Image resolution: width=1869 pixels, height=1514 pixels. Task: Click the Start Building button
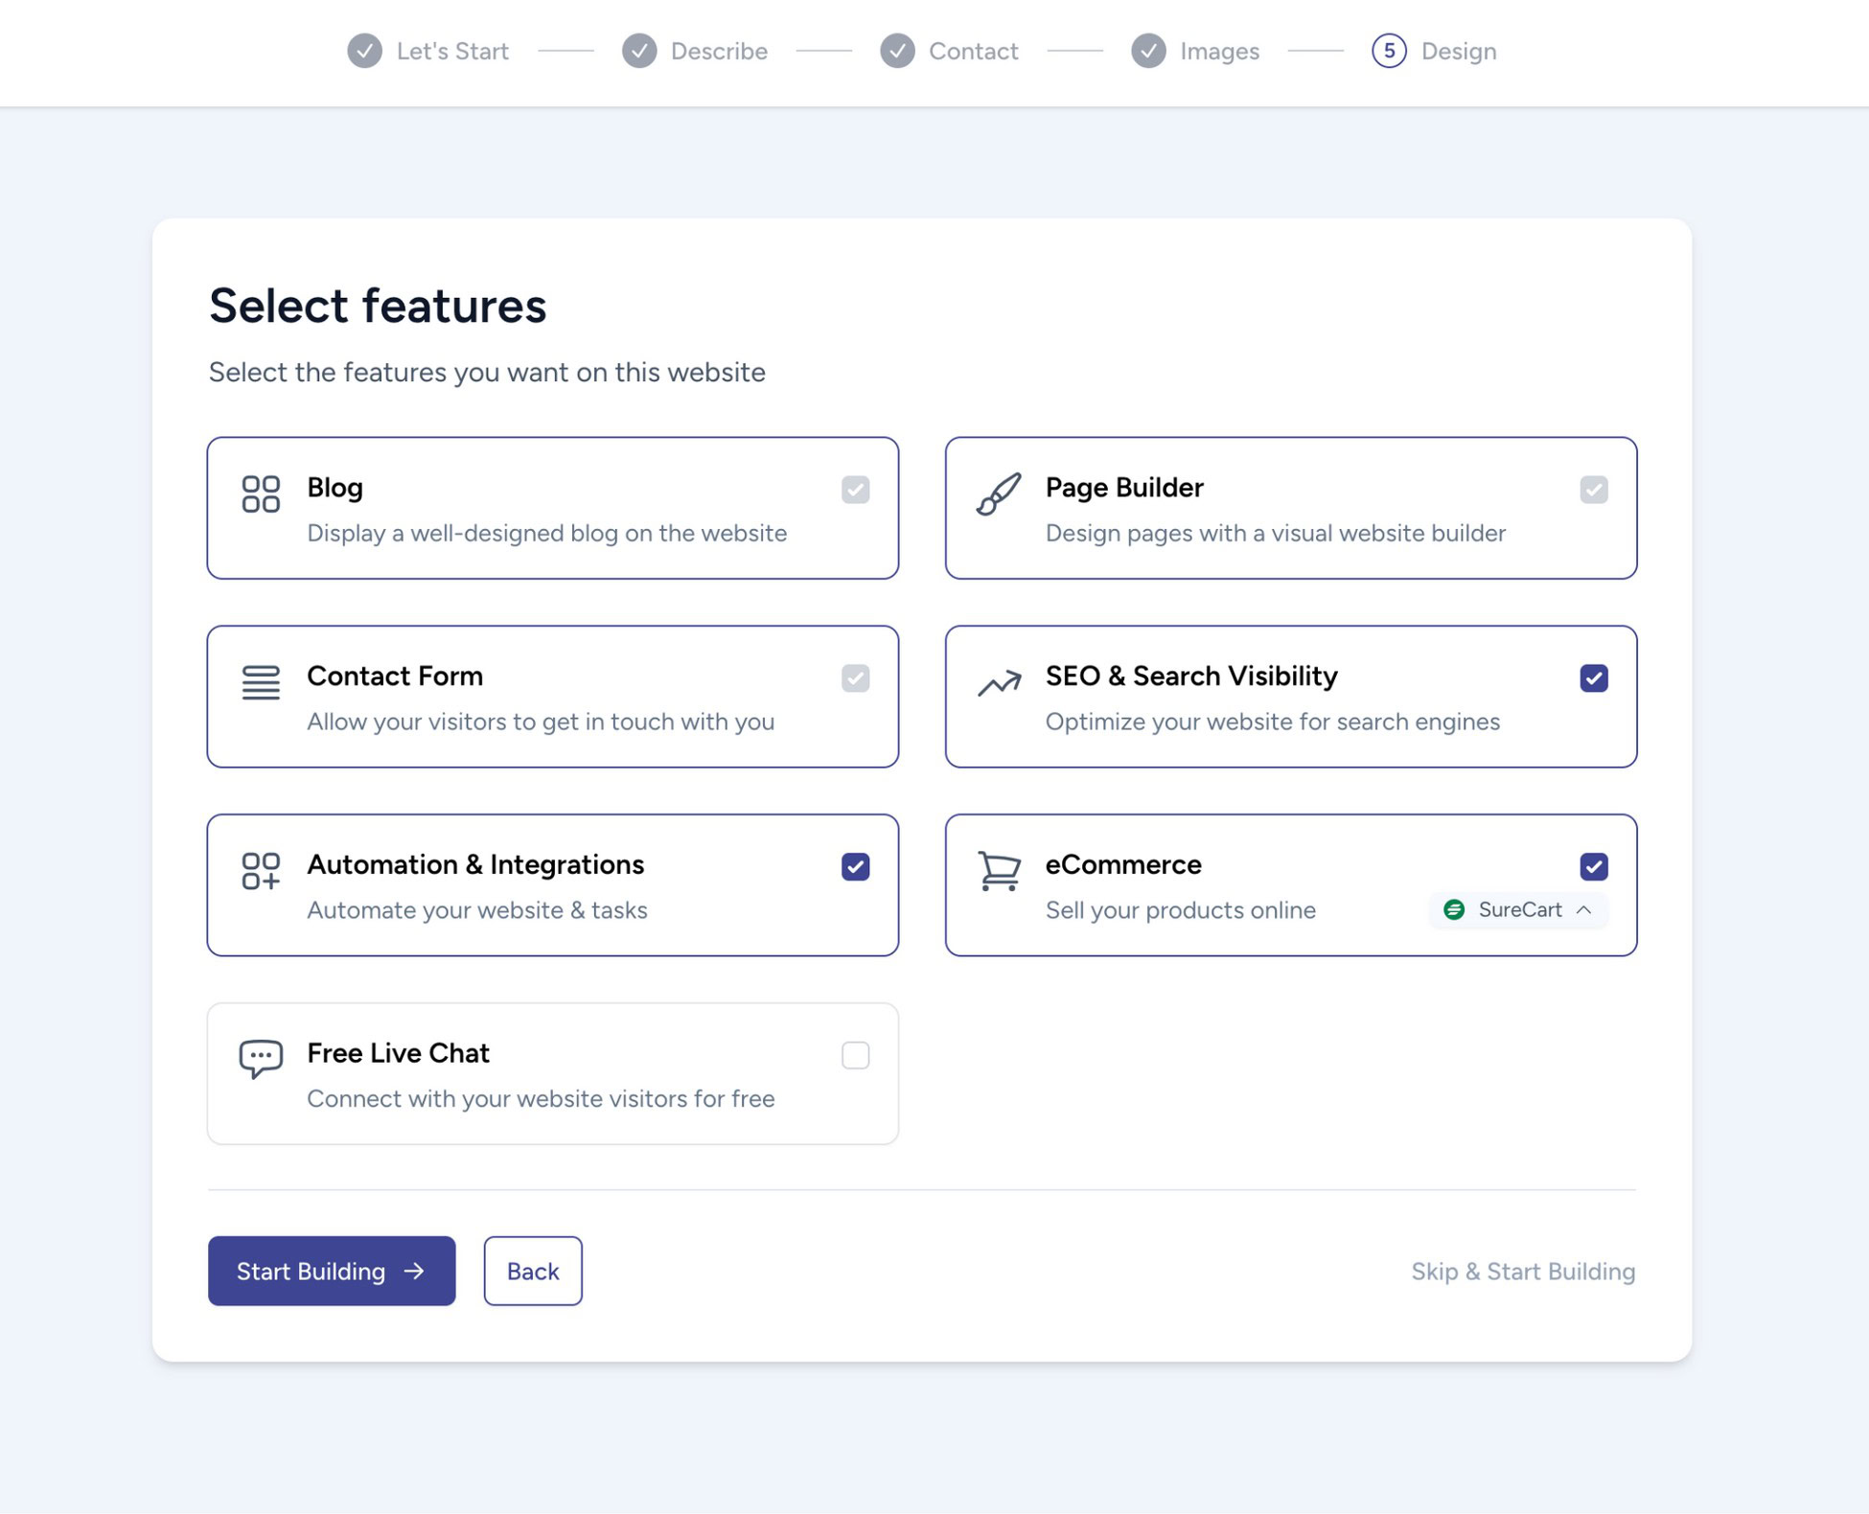332,1272
